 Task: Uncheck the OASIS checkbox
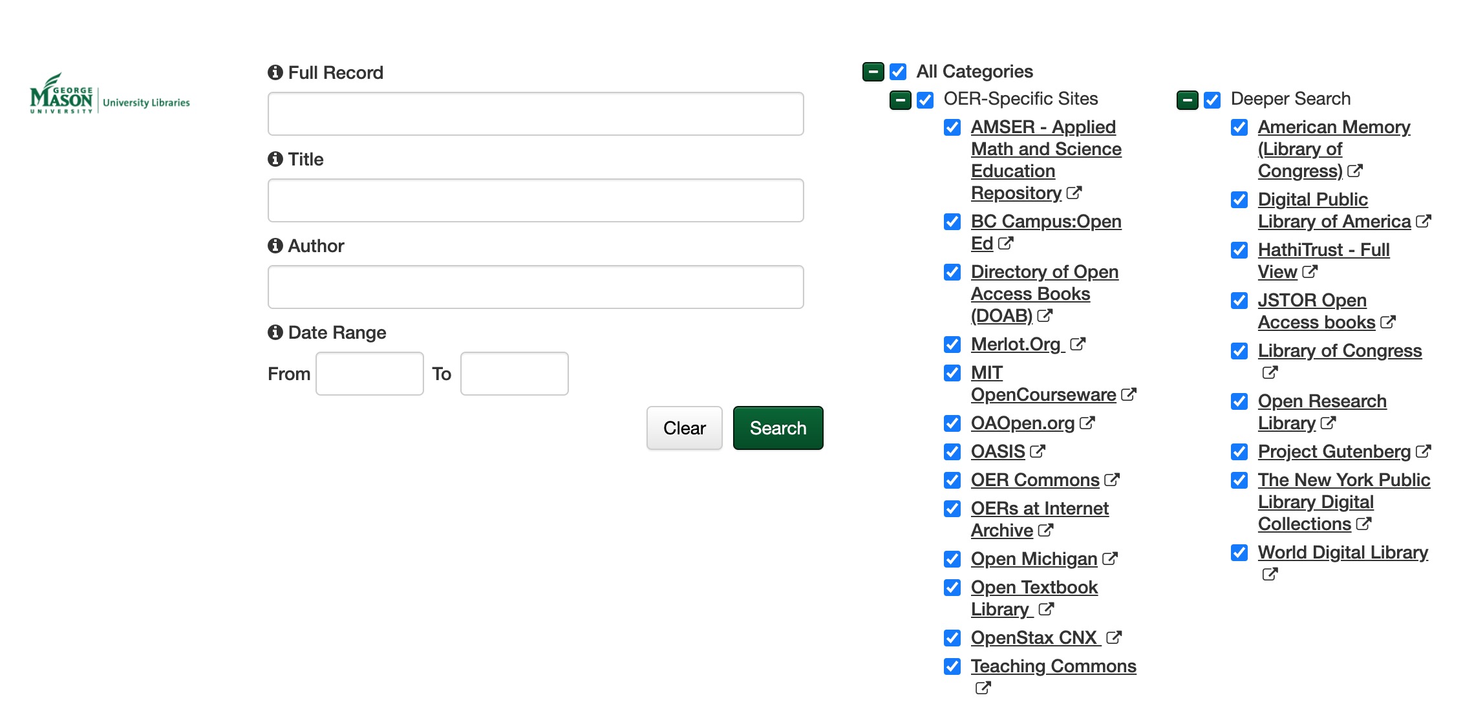point(952,452)
